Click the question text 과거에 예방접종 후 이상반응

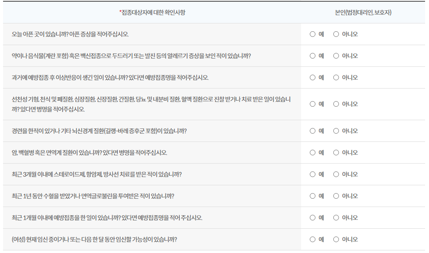pyautogui.click(x=110, y=78)
